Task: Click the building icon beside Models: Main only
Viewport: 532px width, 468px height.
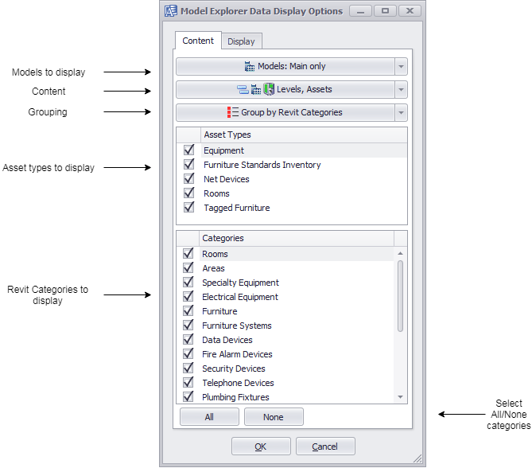Action: coord(250,67)
